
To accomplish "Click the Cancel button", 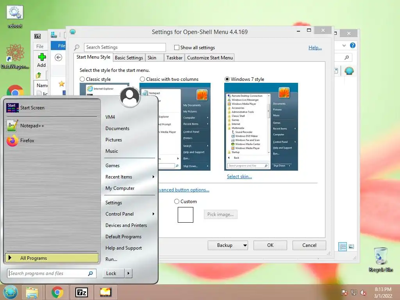I will click(309, 245).
